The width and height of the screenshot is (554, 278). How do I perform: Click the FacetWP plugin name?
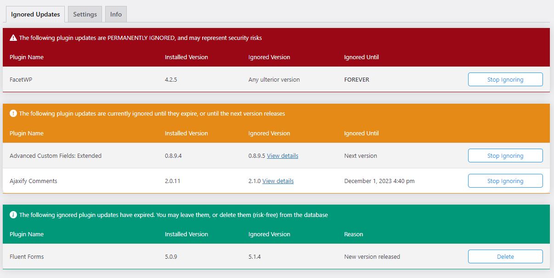coord(21,79)
